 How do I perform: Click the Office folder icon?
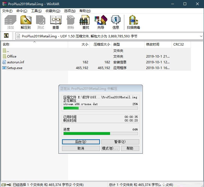[x=4, y=56]
